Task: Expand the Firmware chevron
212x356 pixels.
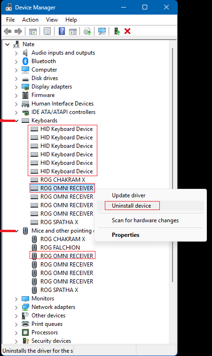Action: 16,96
